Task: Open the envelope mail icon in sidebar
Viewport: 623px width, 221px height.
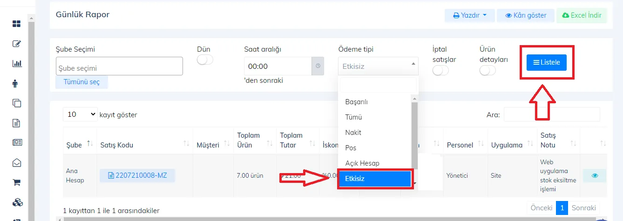Action: point(17,163)
